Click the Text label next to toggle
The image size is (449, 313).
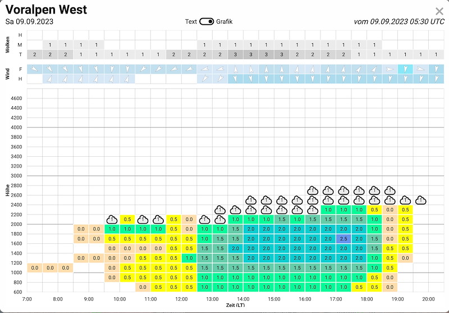click(191, 21)
